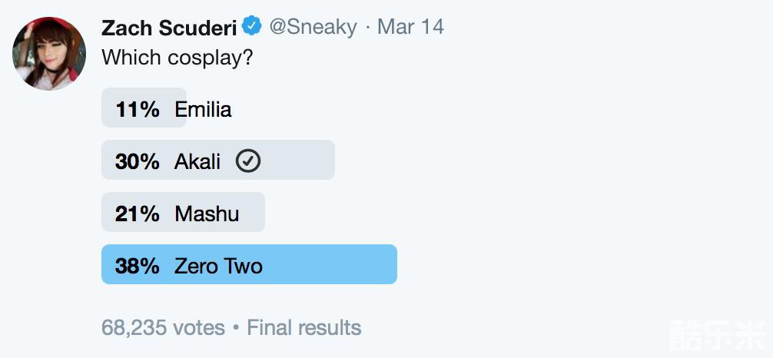Select the highlighted Zero Two poll bar

click(250, 264)
